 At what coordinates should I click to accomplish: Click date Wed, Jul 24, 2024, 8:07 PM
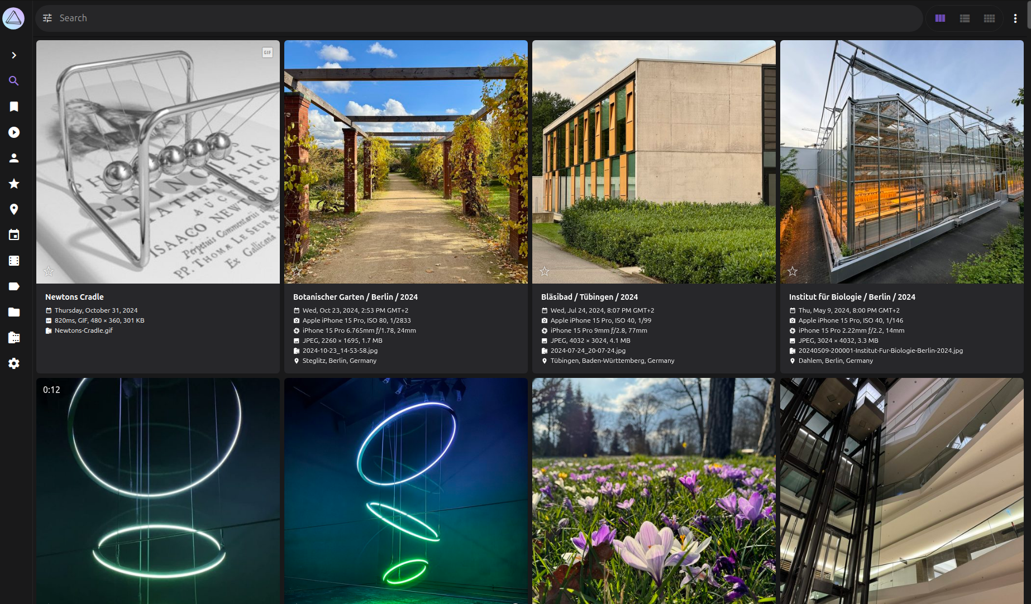(602, 310)
